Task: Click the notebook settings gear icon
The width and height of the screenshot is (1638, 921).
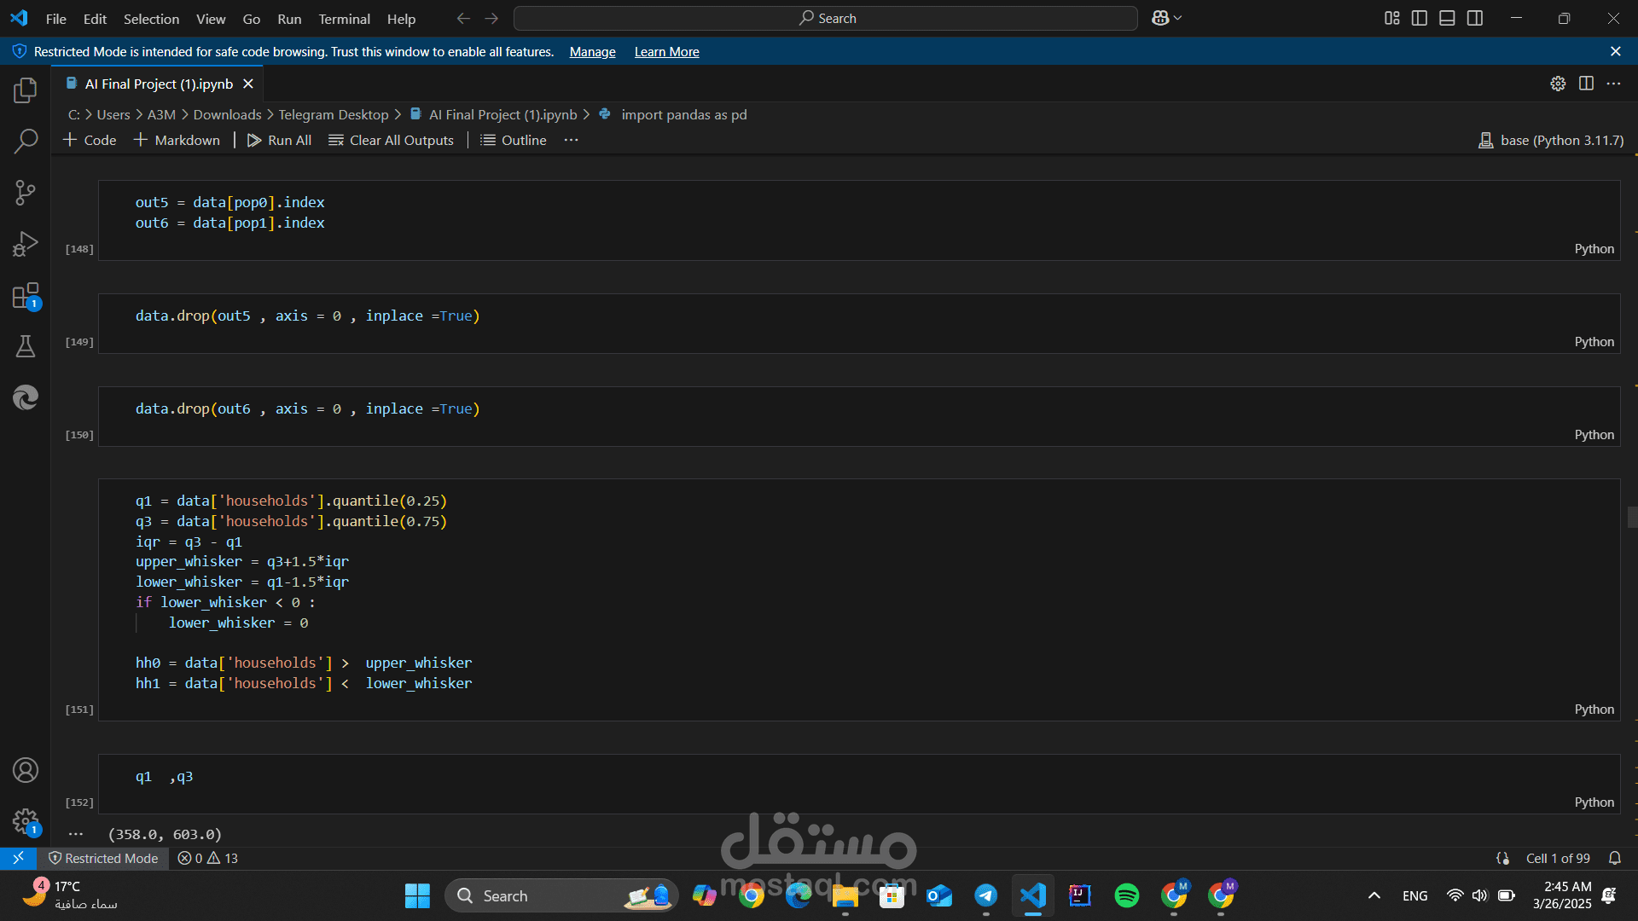Action: pos(1558,84)
